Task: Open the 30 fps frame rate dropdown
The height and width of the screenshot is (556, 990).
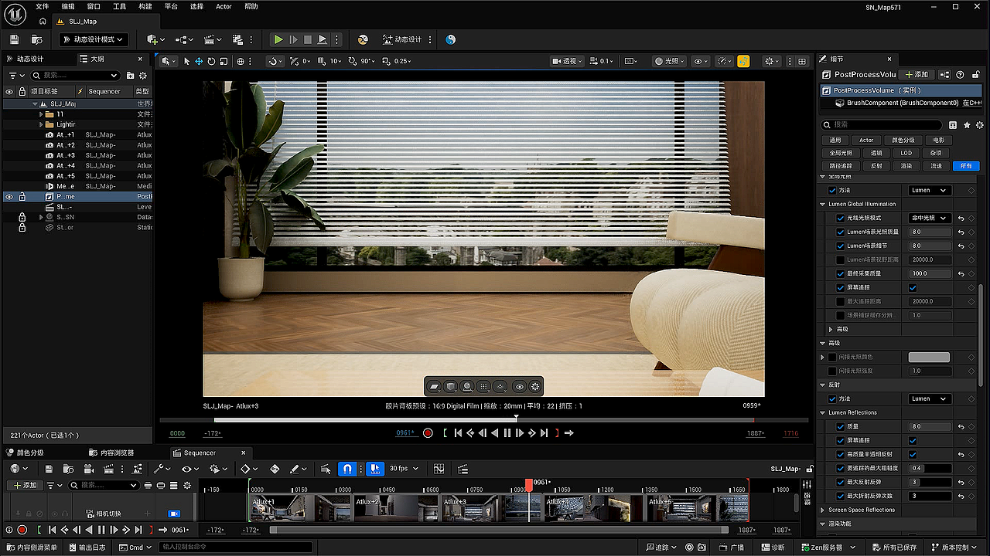Action: tap(404, 469)
